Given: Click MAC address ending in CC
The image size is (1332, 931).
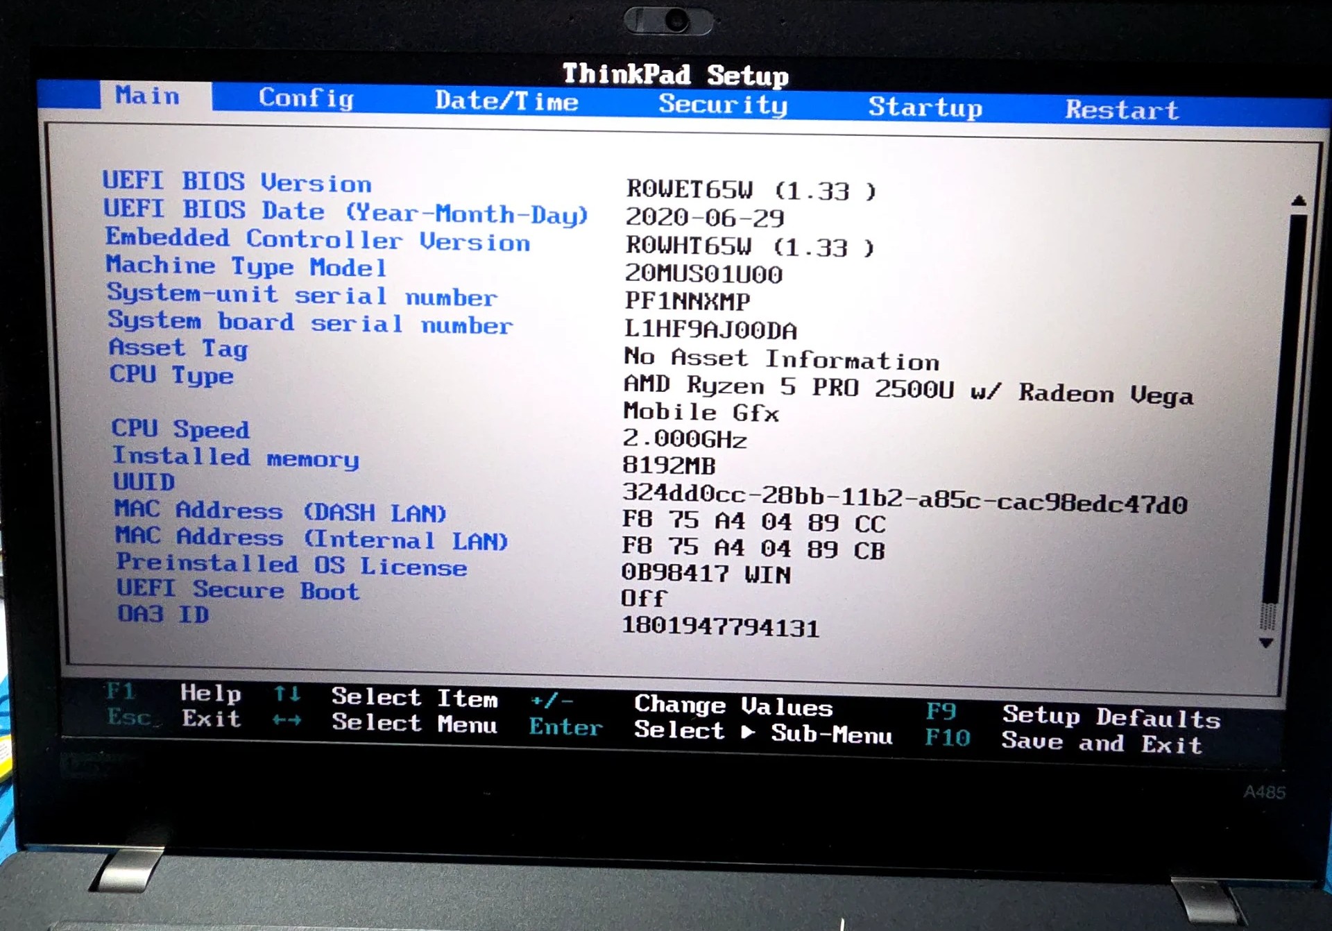Looking at the screenshot, I should (753, 522).
